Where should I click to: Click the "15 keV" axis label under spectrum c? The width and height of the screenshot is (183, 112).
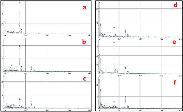(x=69, y=110)
